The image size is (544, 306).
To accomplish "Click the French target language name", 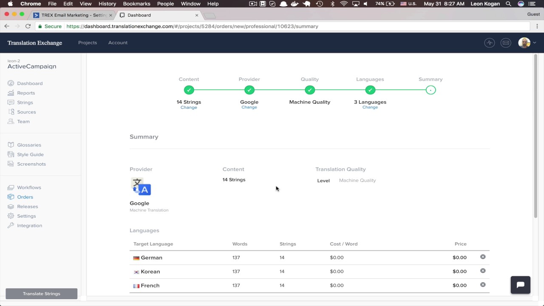I will 150,286.
